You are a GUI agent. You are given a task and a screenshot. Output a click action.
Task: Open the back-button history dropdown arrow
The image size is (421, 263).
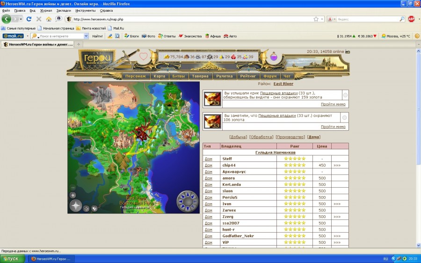(21, 19)
